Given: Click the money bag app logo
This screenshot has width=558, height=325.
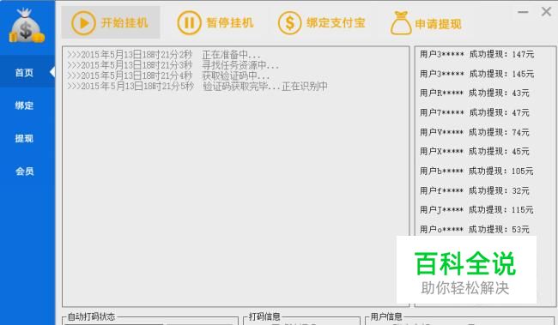Looking at the screenshot, I should coord(27,26).
